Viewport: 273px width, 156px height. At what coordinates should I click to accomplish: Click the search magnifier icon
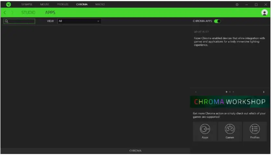(x=6, y=21)
